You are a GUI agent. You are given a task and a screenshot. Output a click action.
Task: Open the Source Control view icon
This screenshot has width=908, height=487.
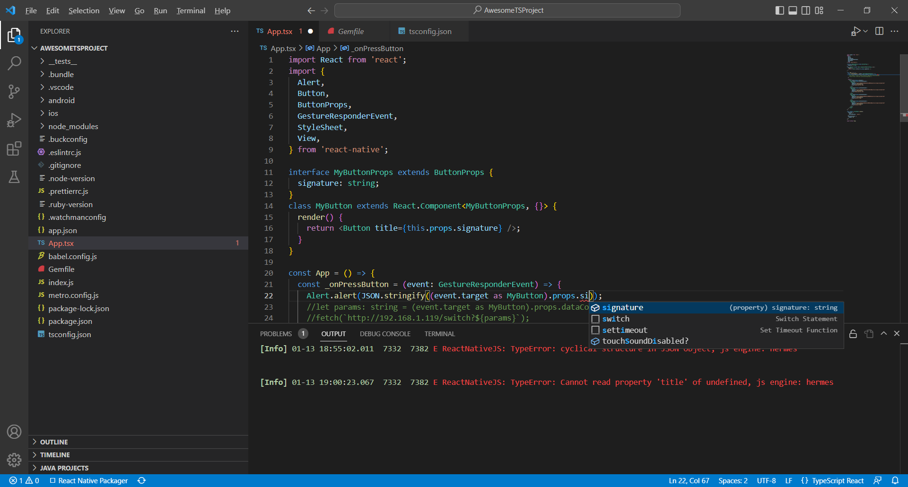[14, 92]
